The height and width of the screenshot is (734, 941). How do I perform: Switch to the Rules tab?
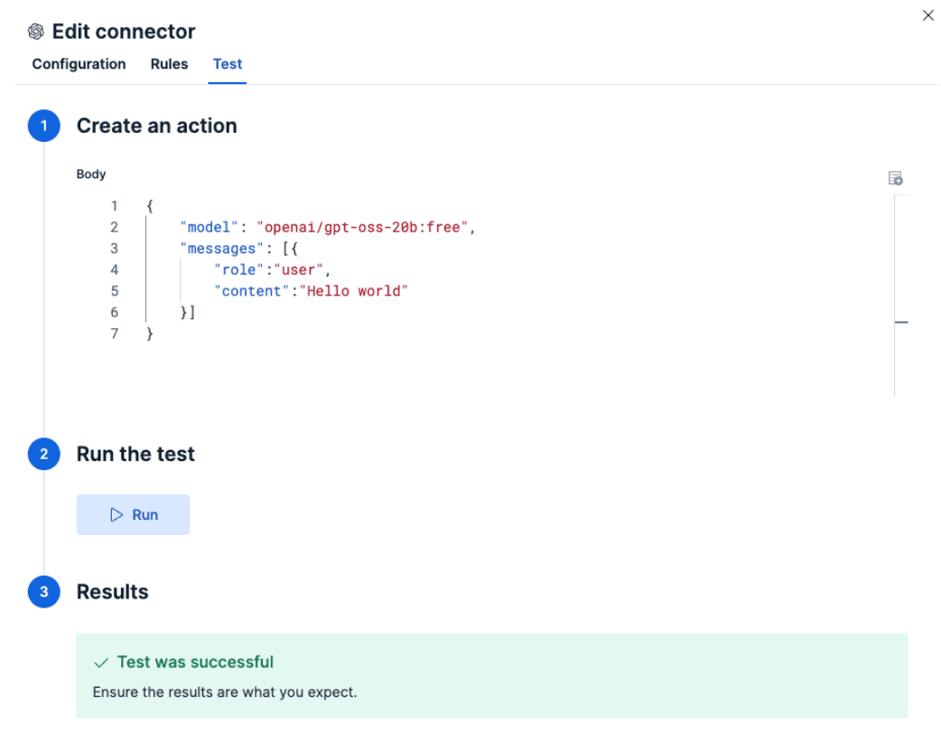coord(169,64)
